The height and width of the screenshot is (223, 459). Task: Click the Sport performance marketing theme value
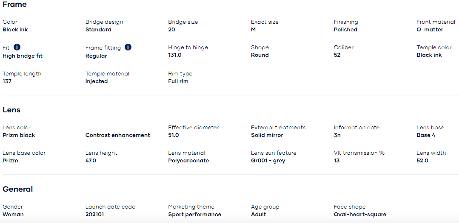tap(195, 214)
